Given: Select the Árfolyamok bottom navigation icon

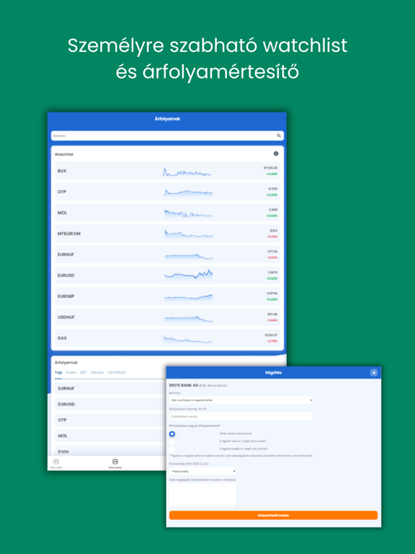Looking at the screenshot, I should [115, 462].
